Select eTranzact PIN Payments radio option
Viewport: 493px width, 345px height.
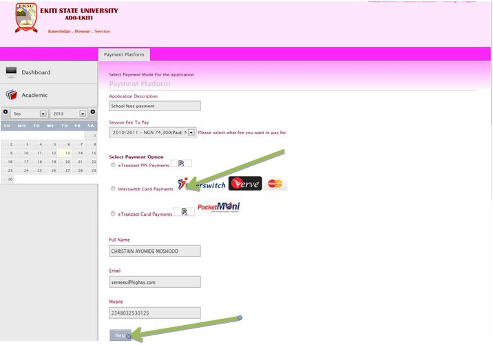coord(113,165)
